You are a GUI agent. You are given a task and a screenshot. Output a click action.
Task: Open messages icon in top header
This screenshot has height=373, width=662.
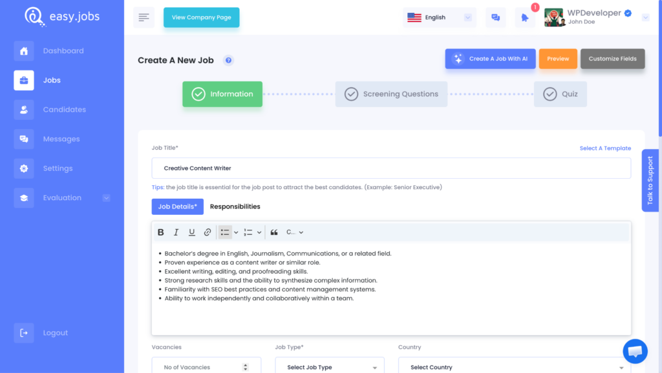point(496,17)
